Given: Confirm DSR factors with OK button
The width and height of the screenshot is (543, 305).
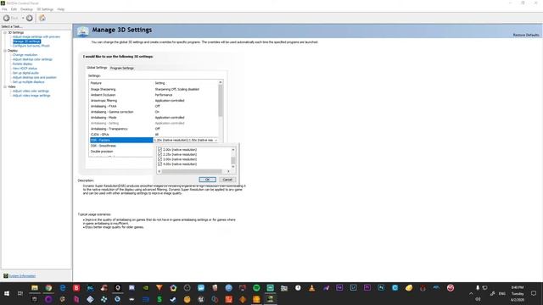Looking at the screenshot, I should (207, 180).
